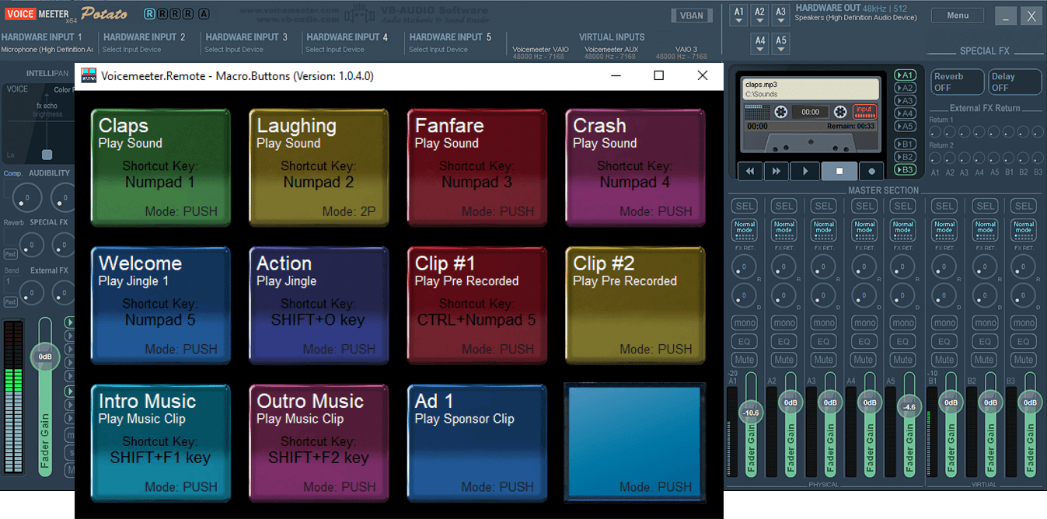Image resolution: width=1047 pixels, height=519 pixels.
Task: Trigger the Crash macro button
Action: point(635,167)
